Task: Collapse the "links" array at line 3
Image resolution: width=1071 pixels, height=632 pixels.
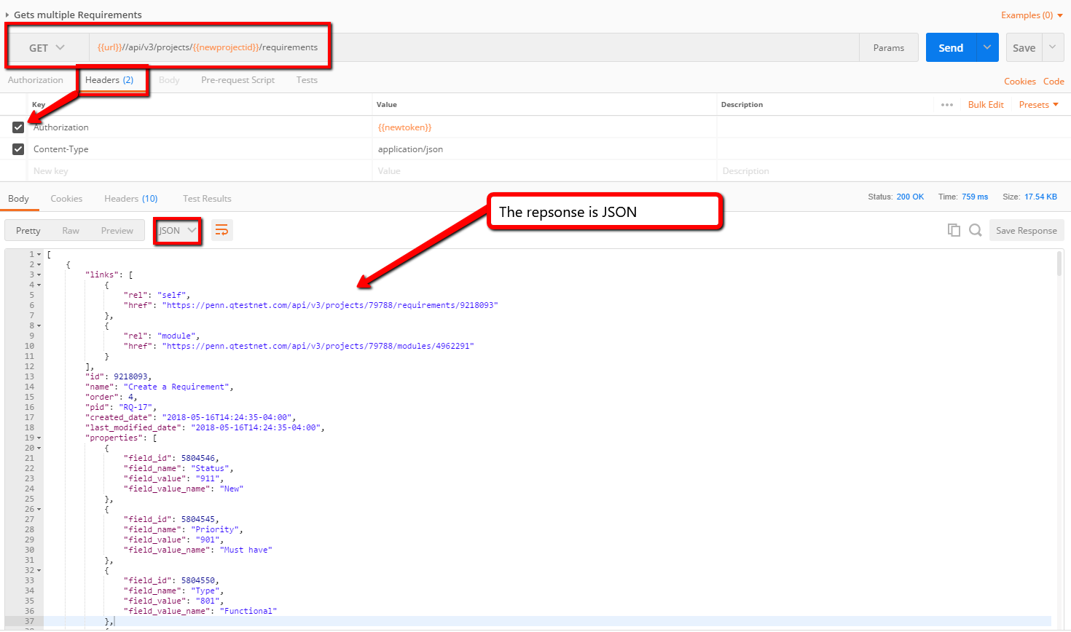Action: click(x=39, y=275)
